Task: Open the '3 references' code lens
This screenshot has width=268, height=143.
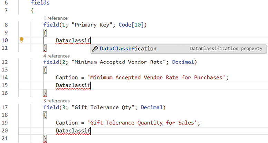Action: pos(56,101)
